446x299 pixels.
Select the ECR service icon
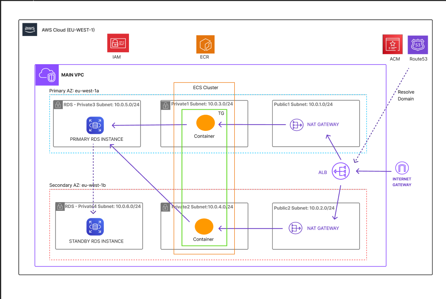205,44
